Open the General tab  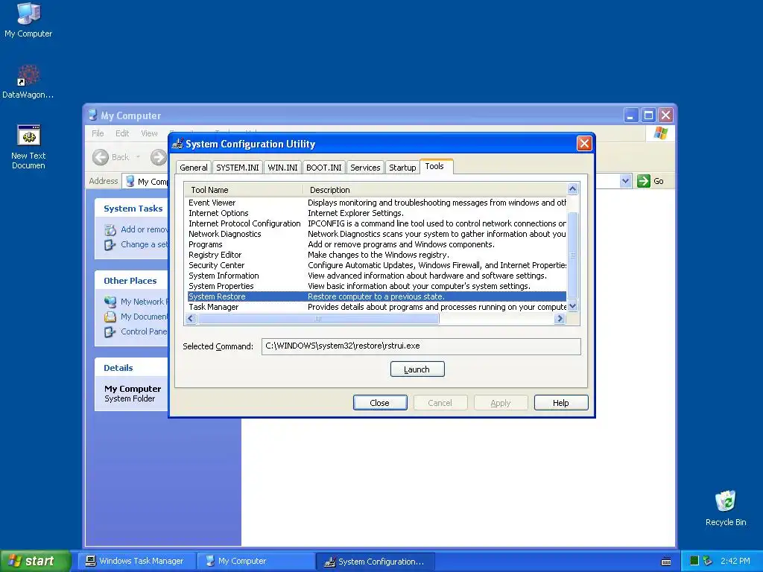pos(194,168)
